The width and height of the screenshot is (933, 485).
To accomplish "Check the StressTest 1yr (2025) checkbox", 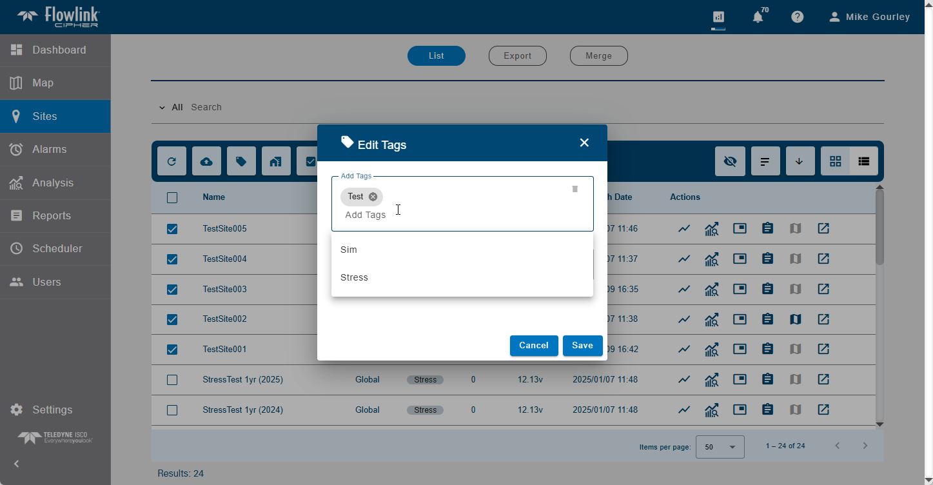I will pyautogui.click(x=172, y=380).
